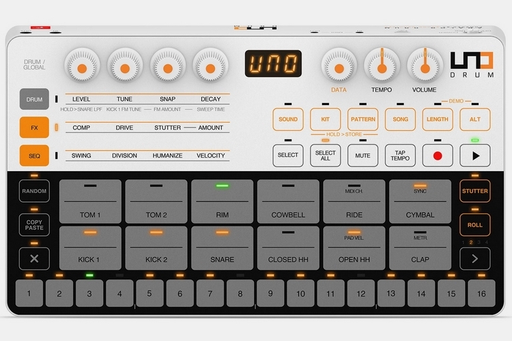Click the UNO Drum logo

[472, 65]
